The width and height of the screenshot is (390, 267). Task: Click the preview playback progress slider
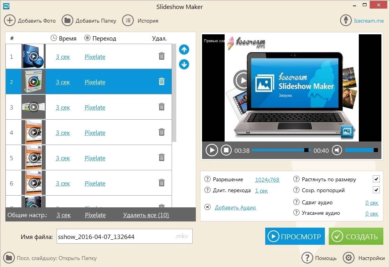[x=281, y=150]
